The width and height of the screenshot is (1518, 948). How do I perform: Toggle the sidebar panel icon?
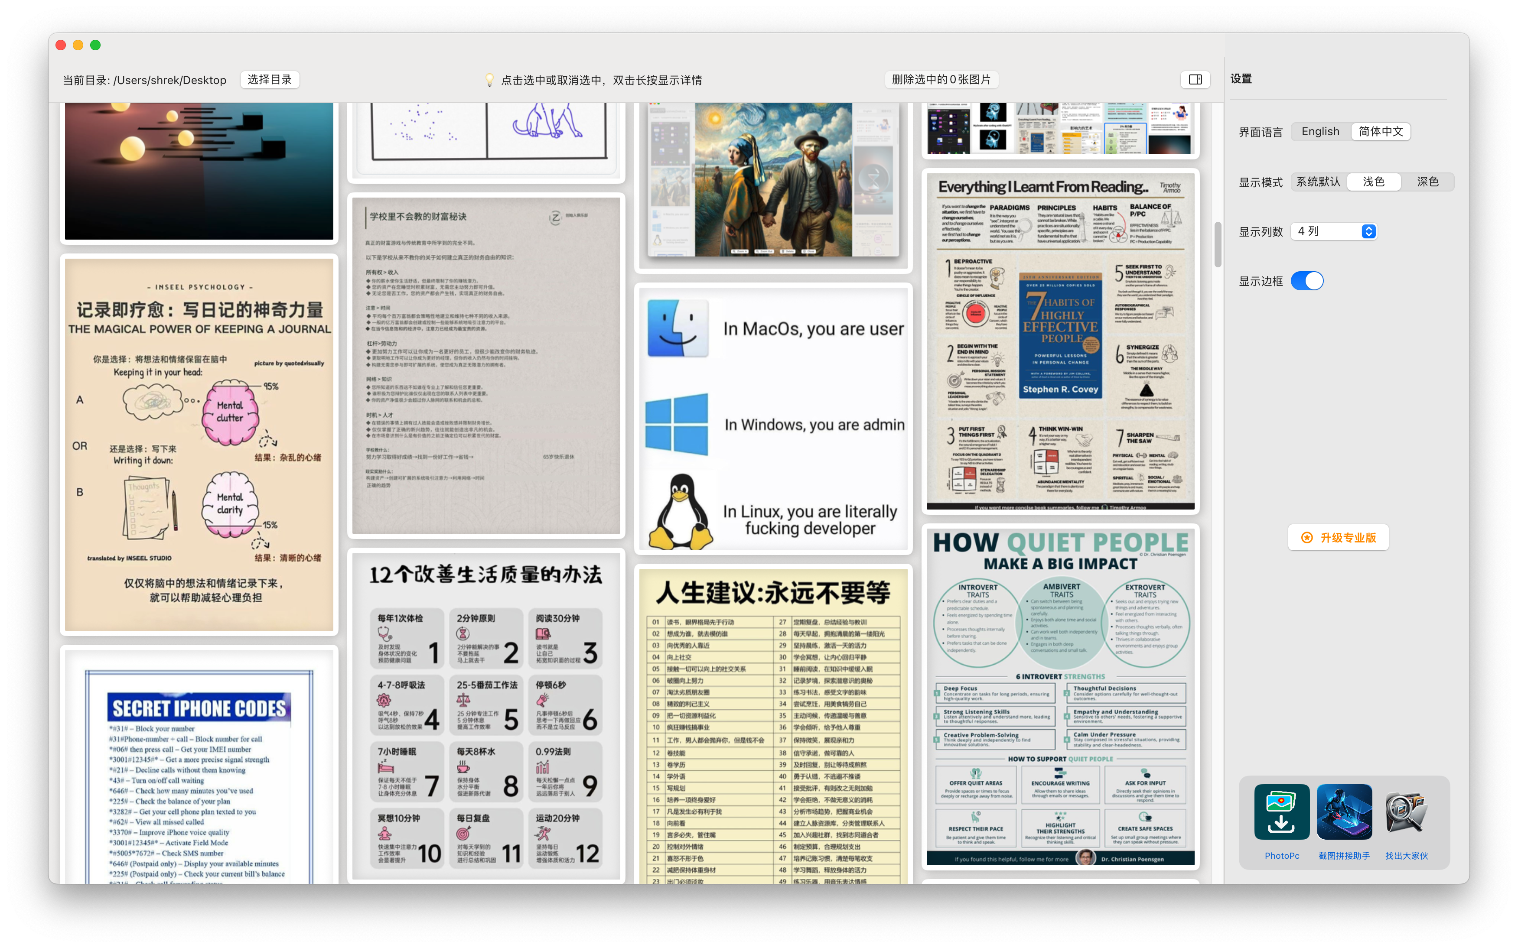1195,80
